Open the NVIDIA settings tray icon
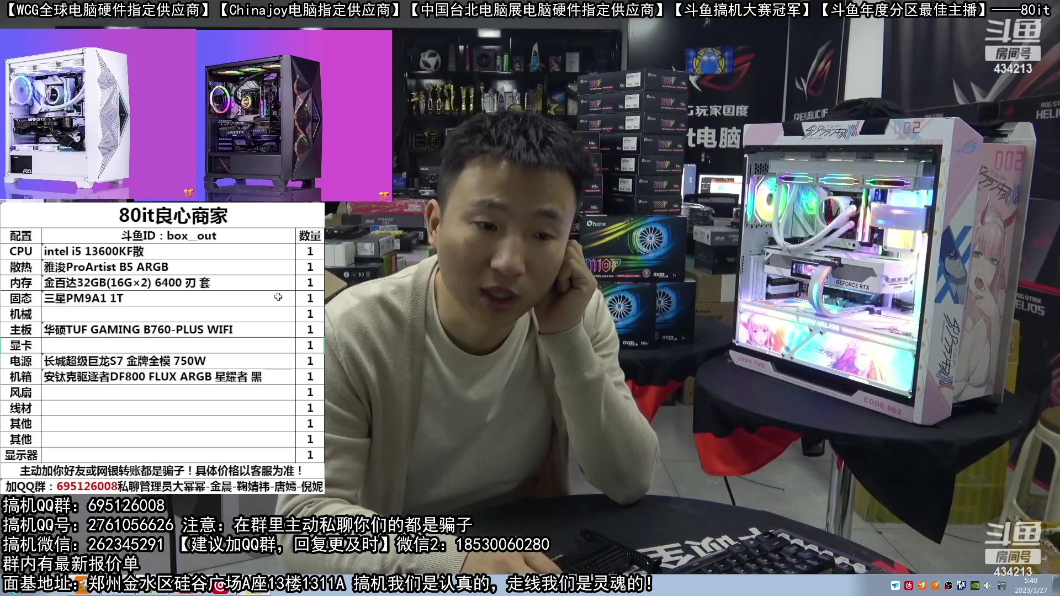This screenshot has height=596, width=1060. pyautogui.click(x=975, y=586)
